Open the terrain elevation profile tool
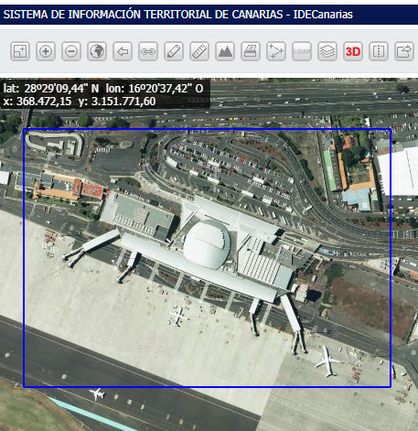The width and height of the screenshot is (418, 431). [x=225, y=51]
